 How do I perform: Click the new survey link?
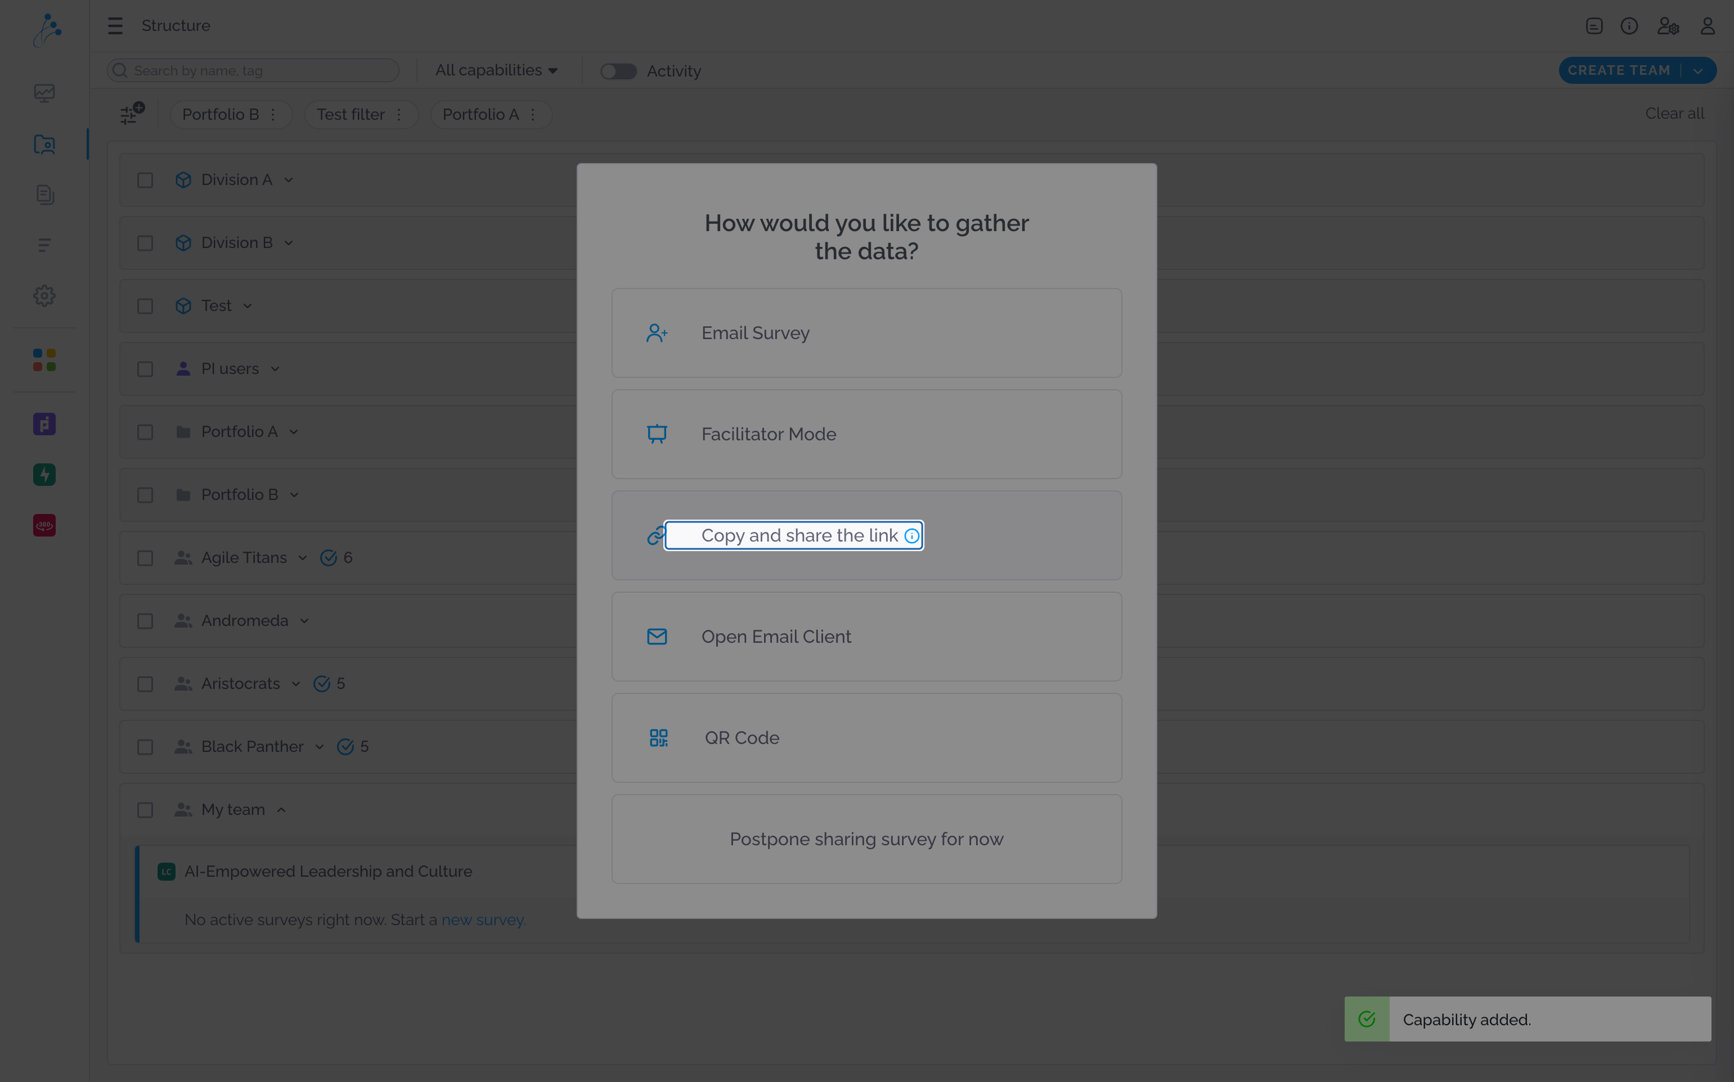coord(483,919)
